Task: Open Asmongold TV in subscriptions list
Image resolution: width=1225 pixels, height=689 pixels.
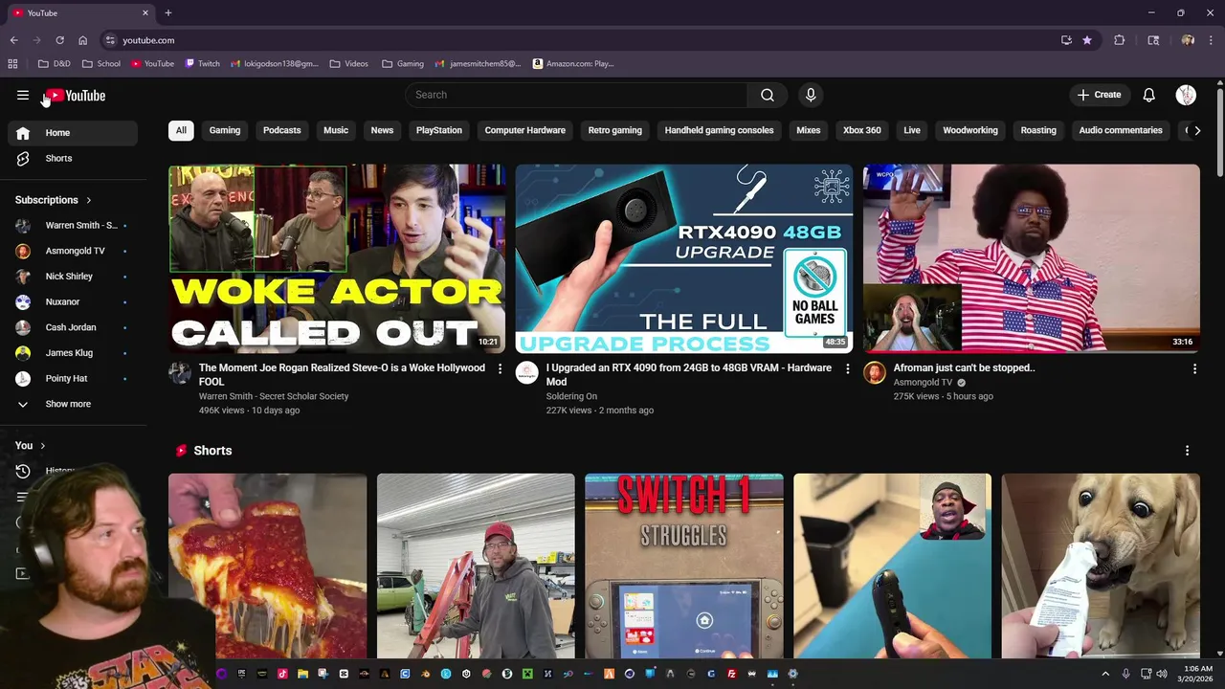Action: (x=73, y=251)
